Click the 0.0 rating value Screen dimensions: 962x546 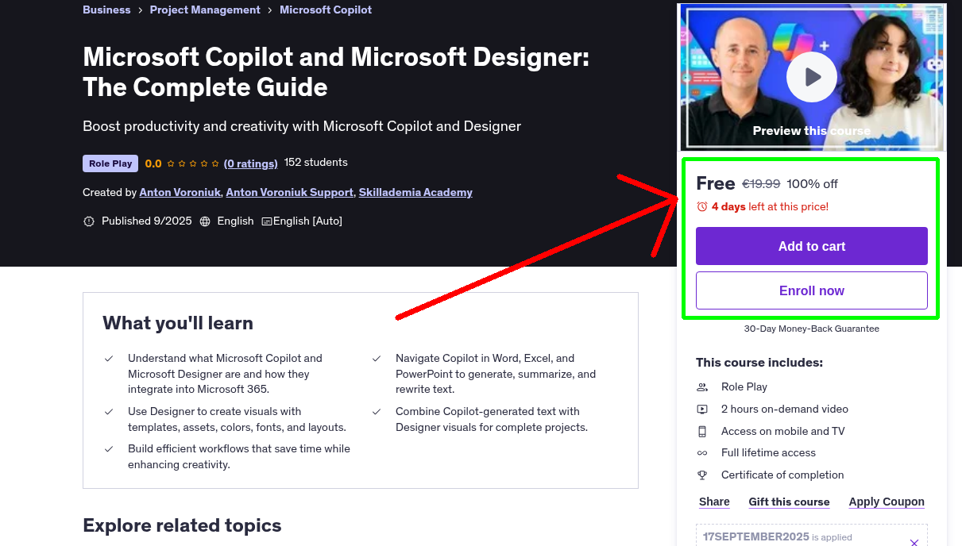point(153,163)
